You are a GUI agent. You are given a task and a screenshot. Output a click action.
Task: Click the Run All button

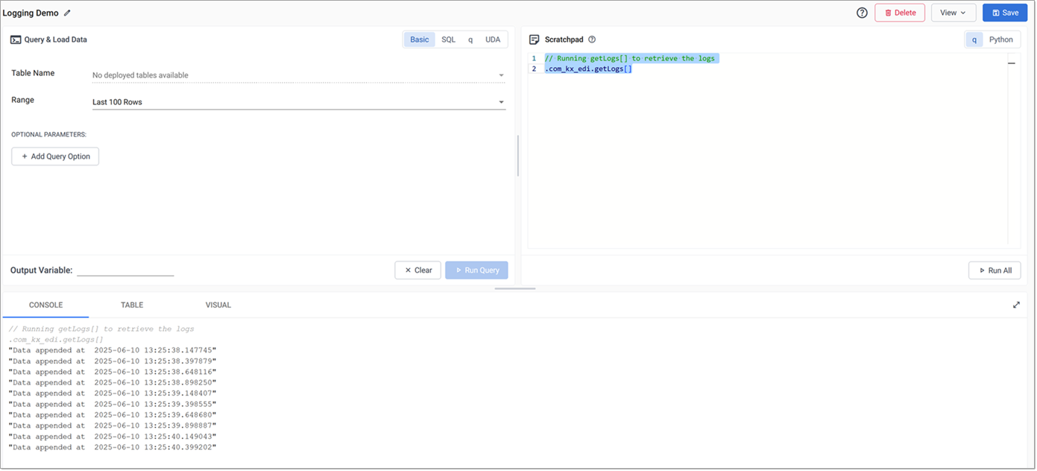pos(995,270)
